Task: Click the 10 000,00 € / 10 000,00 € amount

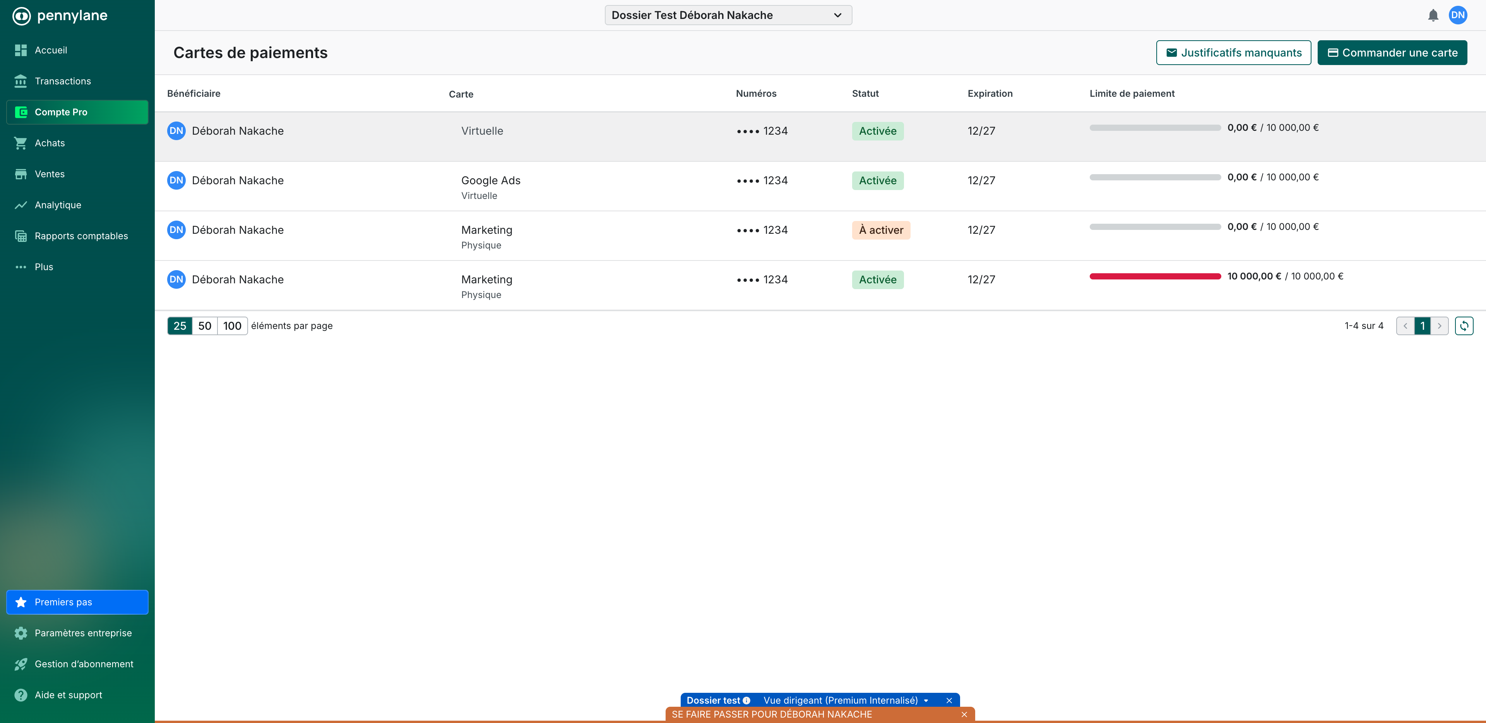Action: (x=1285, y=276)
